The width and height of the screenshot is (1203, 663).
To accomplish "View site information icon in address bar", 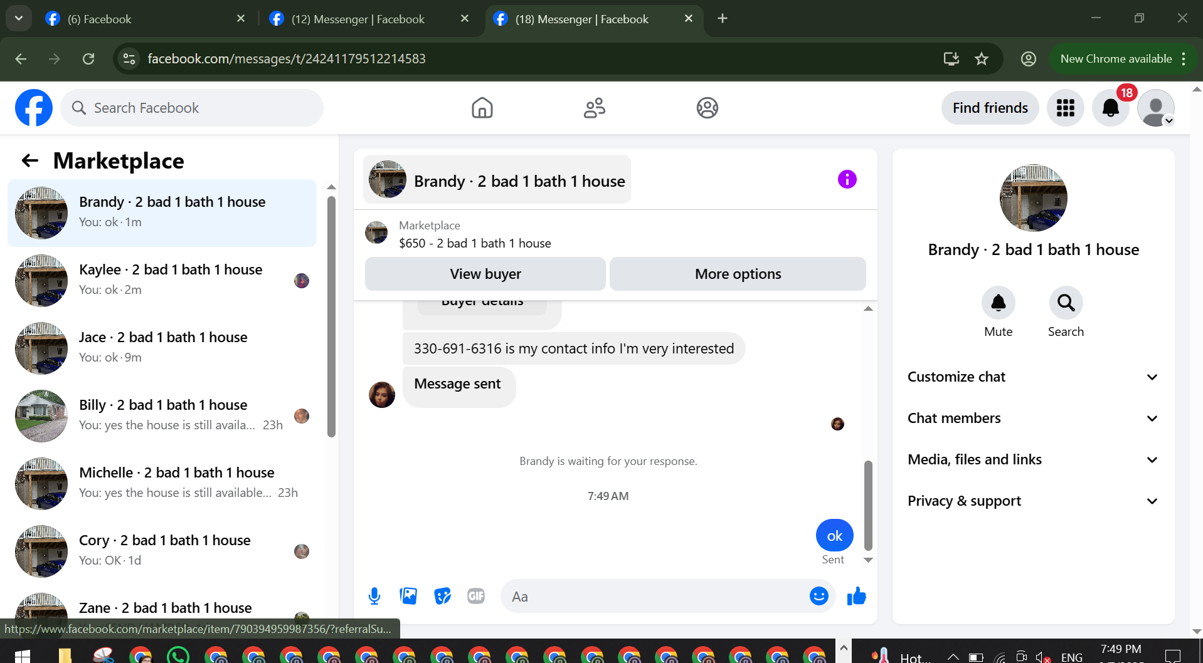I will click(129, 59).
